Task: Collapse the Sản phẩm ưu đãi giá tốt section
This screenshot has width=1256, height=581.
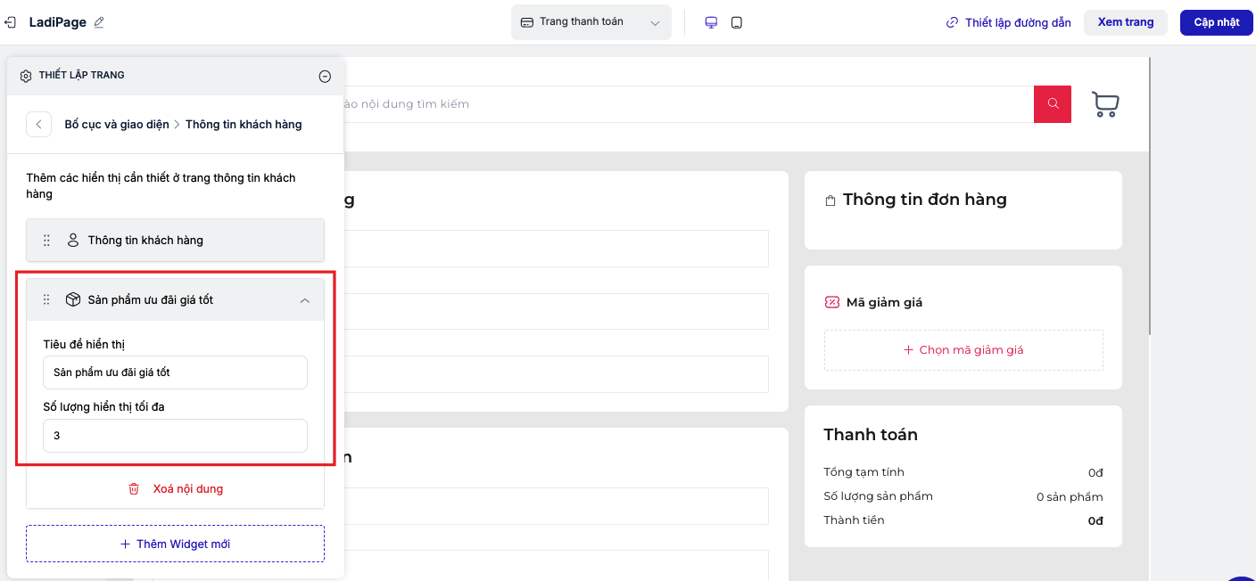Action: pyautogui.click(x=305, y=301)
